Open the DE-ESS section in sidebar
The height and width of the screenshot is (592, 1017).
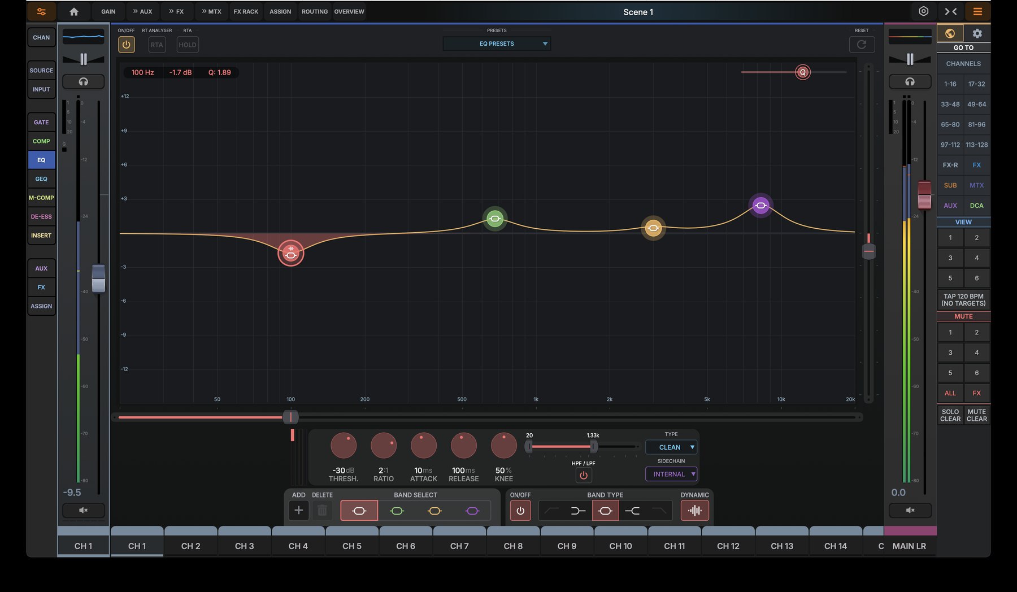click(41, 216)
